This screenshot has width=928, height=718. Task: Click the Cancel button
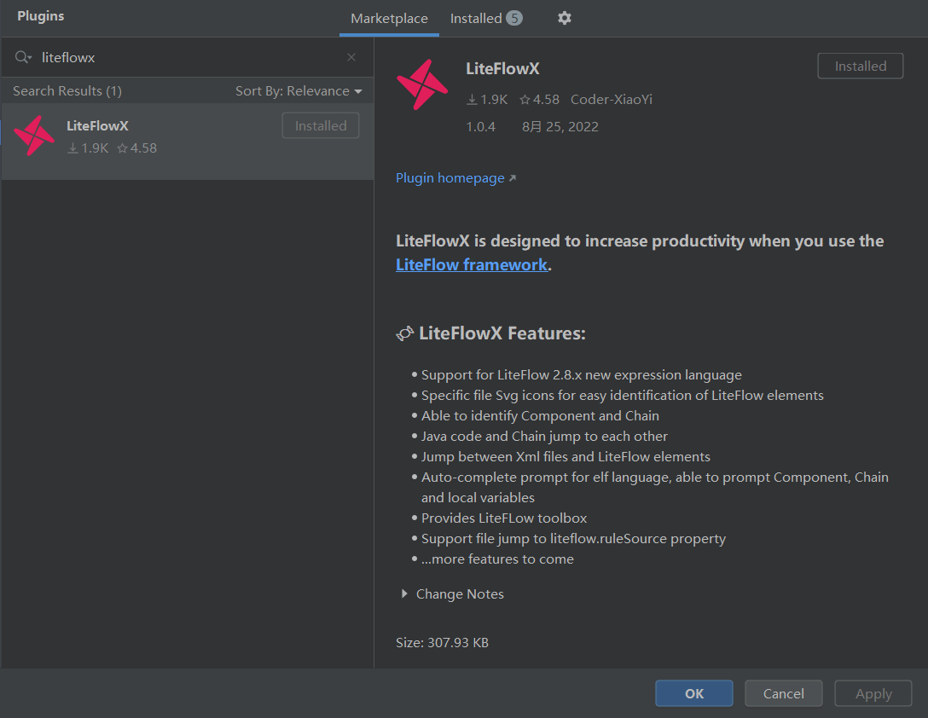point(784,694)
